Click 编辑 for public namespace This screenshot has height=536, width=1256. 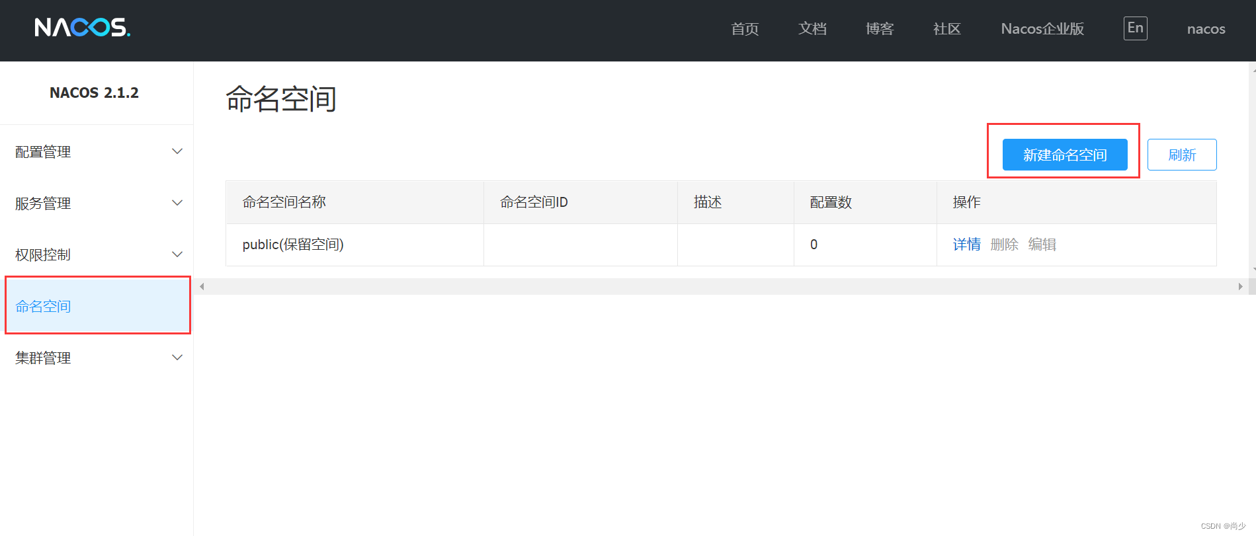[x=1042, y=245]
